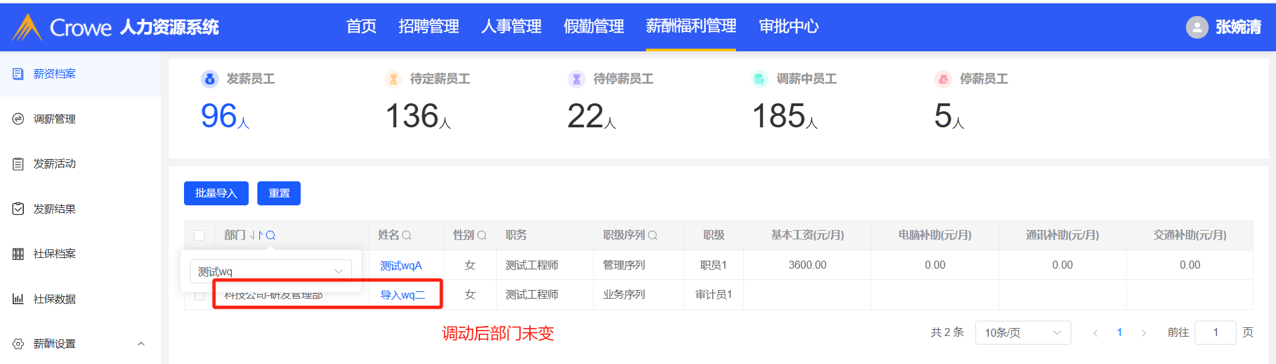Viewport: 1276px width, 364px height.
Task: Click the 审计员1 职级 cell
Action: coord(713,295)
